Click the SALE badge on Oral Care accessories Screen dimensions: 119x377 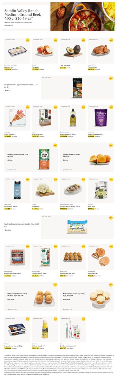click(83, 319)
